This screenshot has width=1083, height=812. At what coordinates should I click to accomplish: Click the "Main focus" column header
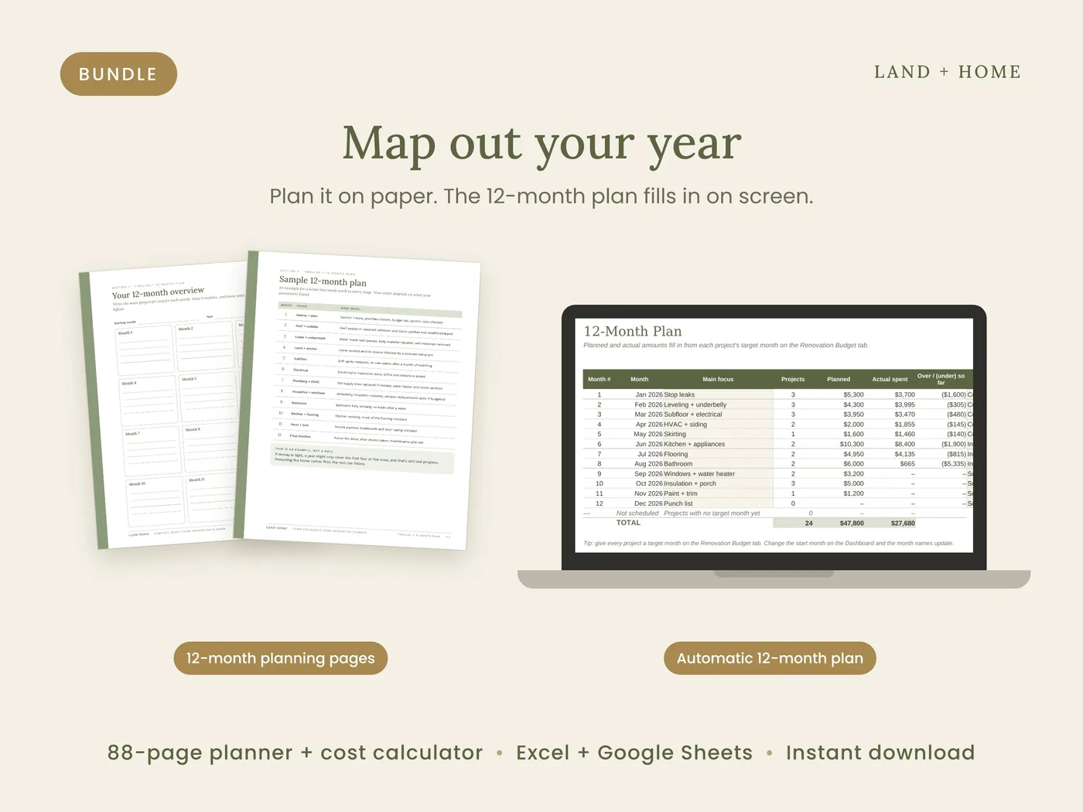click(718, 379)
